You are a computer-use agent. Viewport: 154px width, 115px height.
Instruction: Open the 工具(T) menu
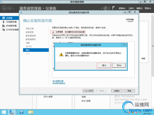pos(131,8)
